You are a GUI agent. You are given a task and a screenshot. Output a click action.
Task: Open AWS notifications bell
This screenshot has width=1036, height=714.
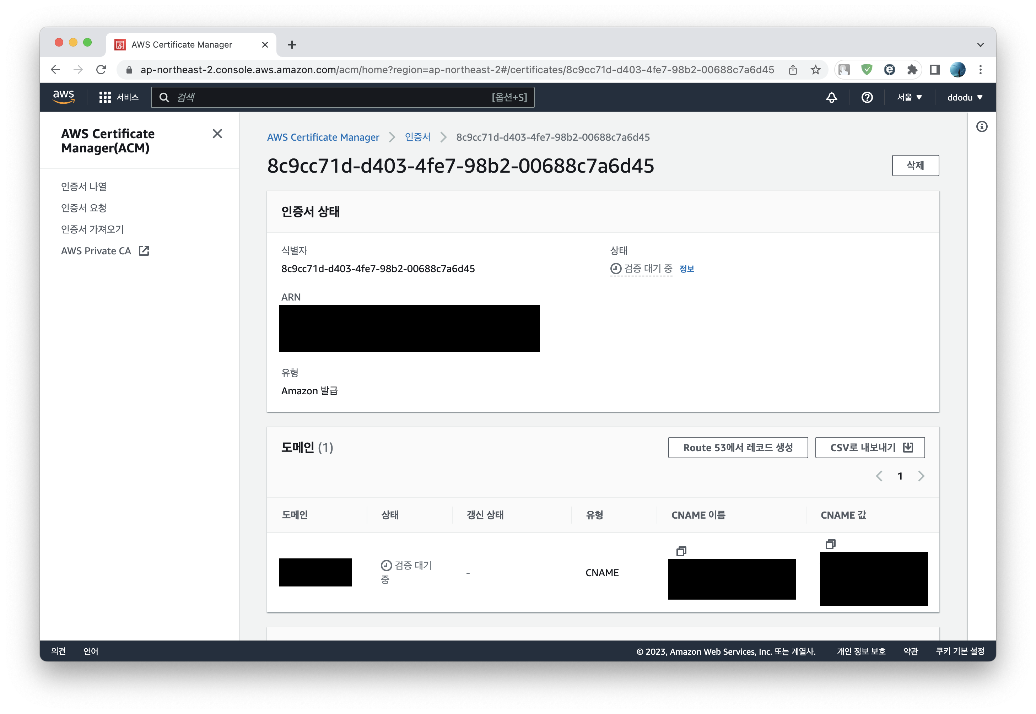coord(831,97)
